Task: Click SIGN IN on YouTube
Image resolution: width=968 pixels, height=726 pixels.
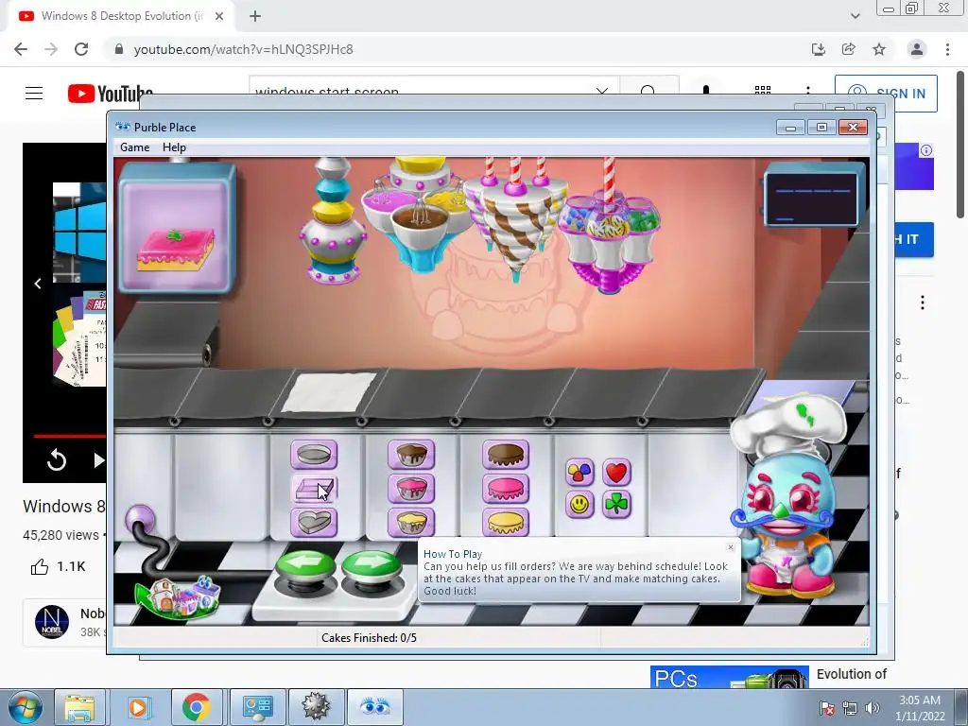Action: click(x=887, y=94)
